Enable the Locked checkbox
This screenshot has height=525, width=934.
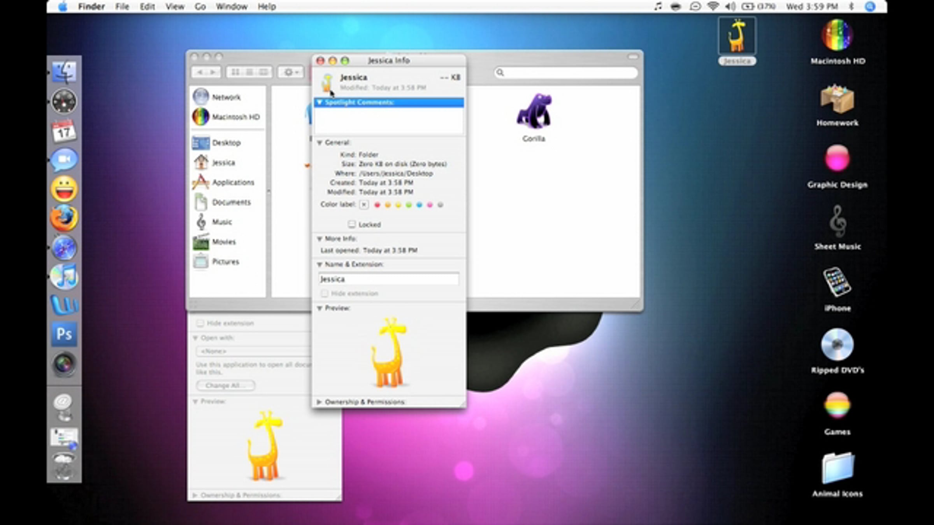click(x=352, y=224)
